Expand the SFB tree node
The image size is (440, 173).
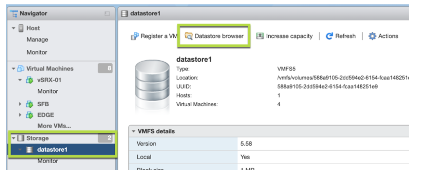coord(20,104)
